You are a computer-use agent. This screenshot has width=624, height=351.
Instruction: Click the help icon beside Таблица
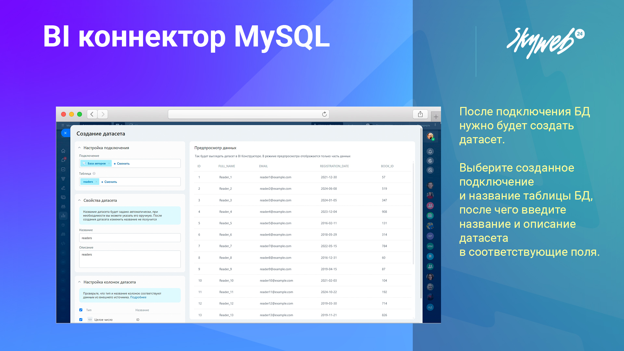[x=94, y=174]
